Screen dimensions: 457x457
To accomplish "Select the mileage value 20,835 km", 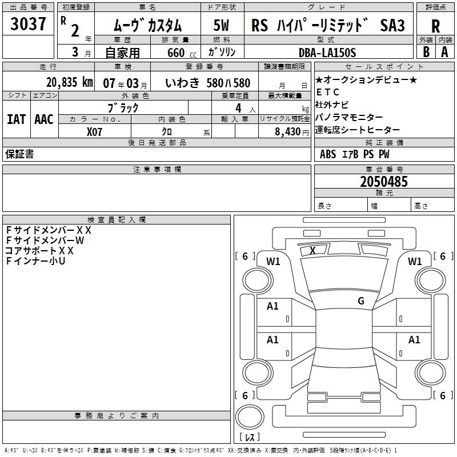I will [69, 82].
